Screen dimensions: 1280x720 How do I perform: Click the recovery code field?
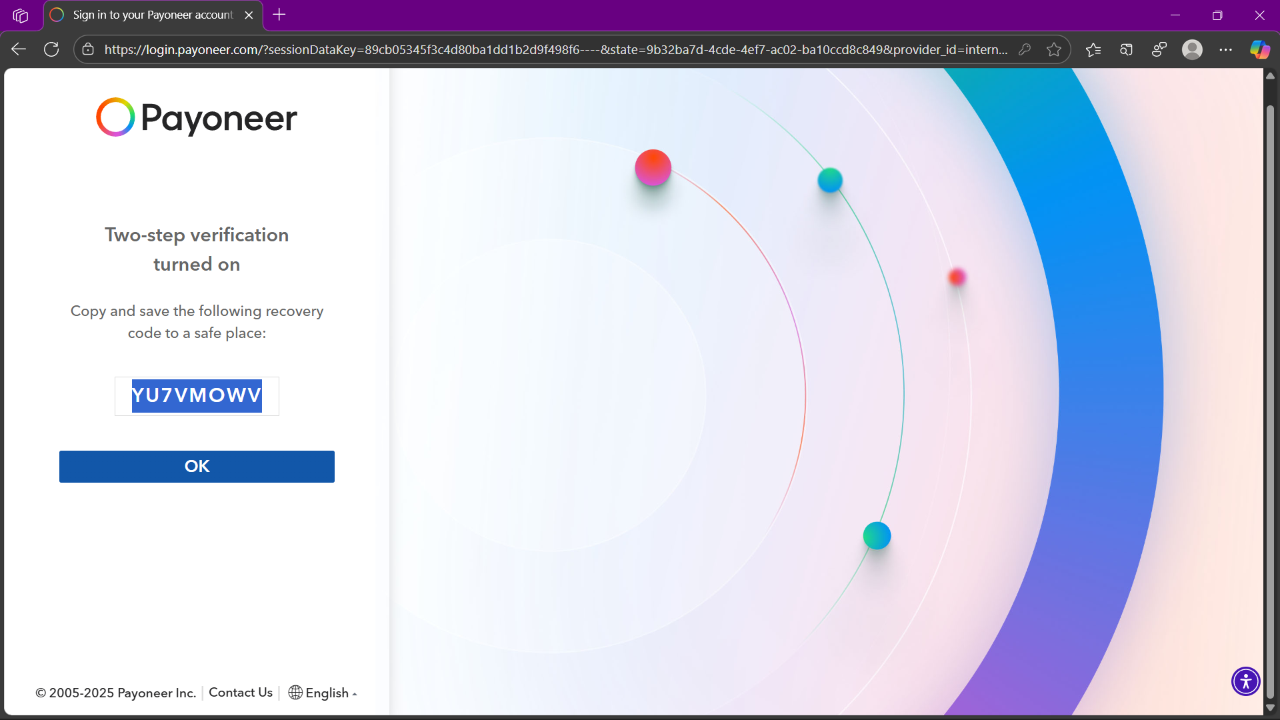[197, 396]
